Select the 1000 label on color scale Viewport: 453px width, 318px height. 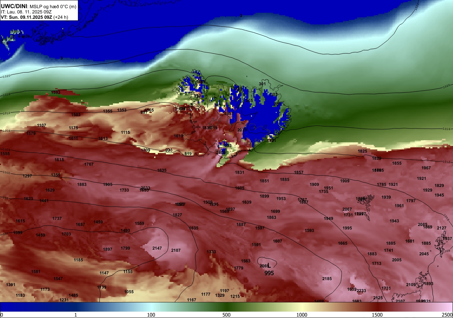point(302,315)
